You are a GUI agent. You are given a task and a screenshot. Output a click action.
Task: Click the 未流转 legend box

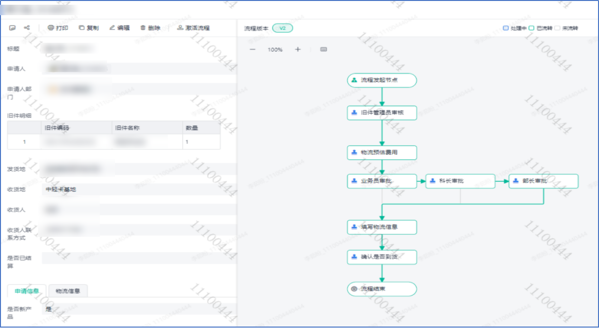pos(557,28)
